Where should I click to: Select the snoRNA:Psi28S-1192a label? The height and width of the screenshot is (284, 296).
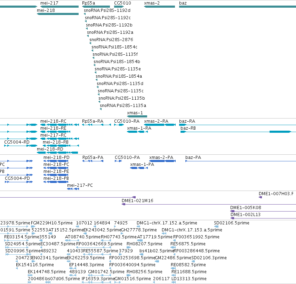110,32
